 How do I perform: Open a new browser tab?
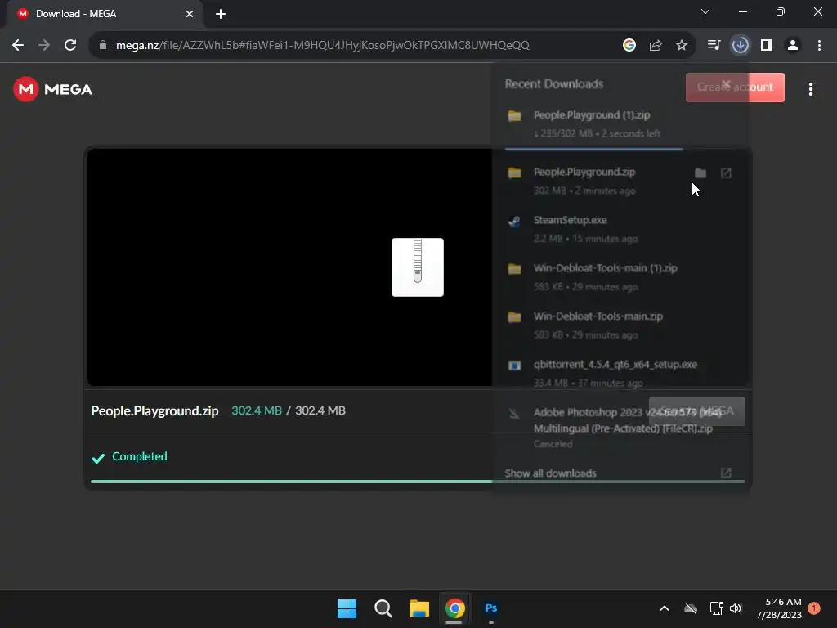[x=221, y=14]
